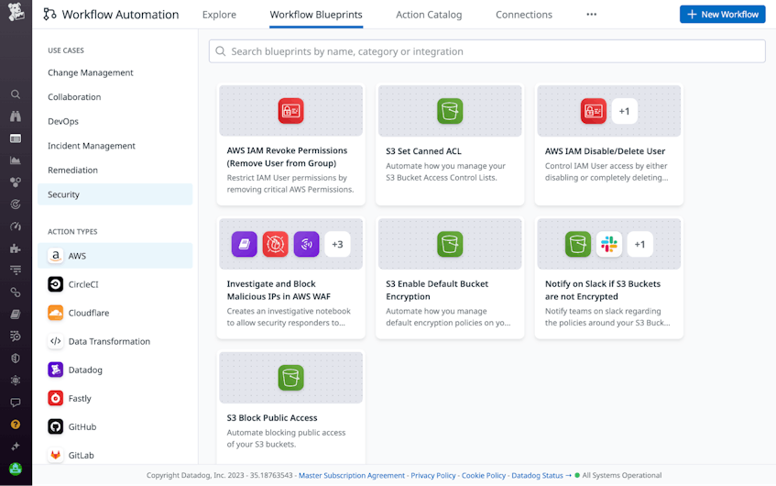Click the purple notebook icon on WAF card
This screenshot has width=776, height=486.
click(244, 244)
